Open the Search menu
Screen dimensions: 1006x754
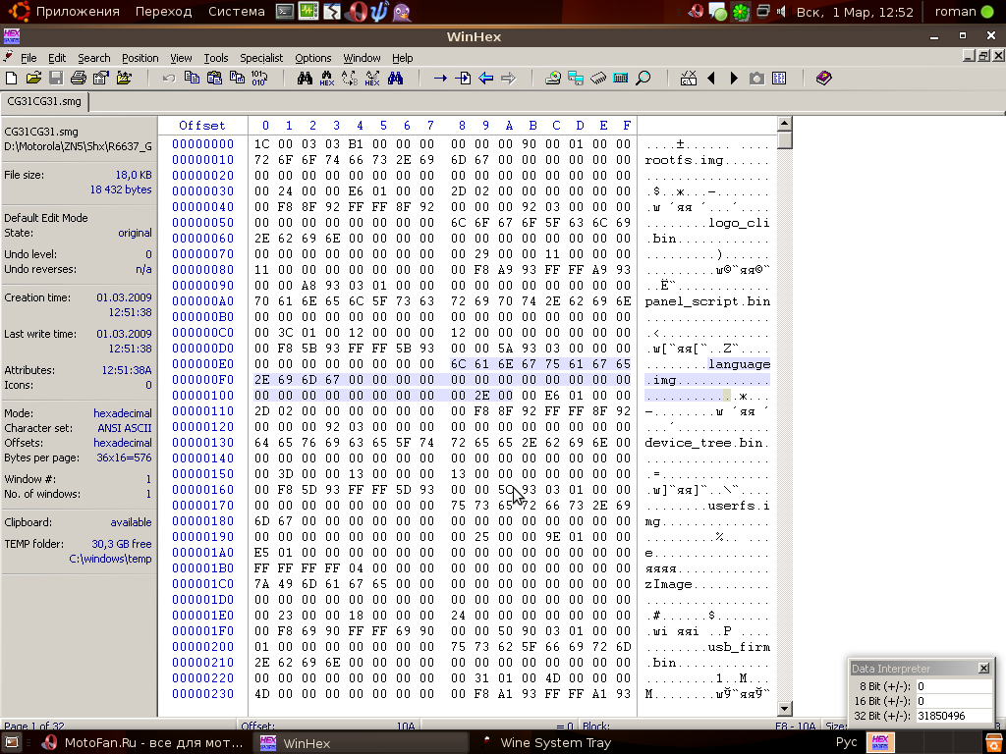tap(93, 58)
